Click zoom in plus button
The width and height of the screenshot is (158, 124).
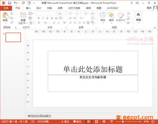140,122
